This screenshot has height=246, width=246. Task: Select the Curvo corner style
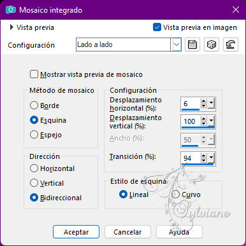(175, 195)
